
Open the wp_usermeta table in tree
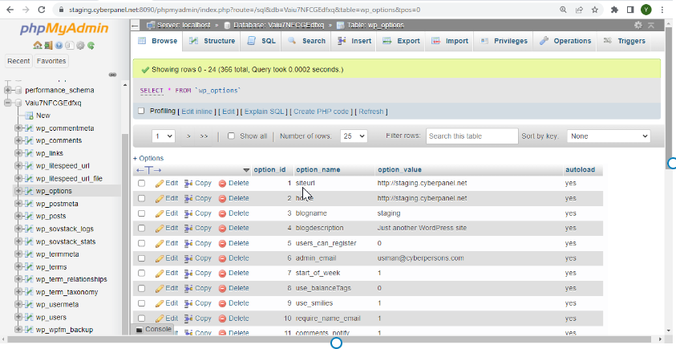[58, 305]
